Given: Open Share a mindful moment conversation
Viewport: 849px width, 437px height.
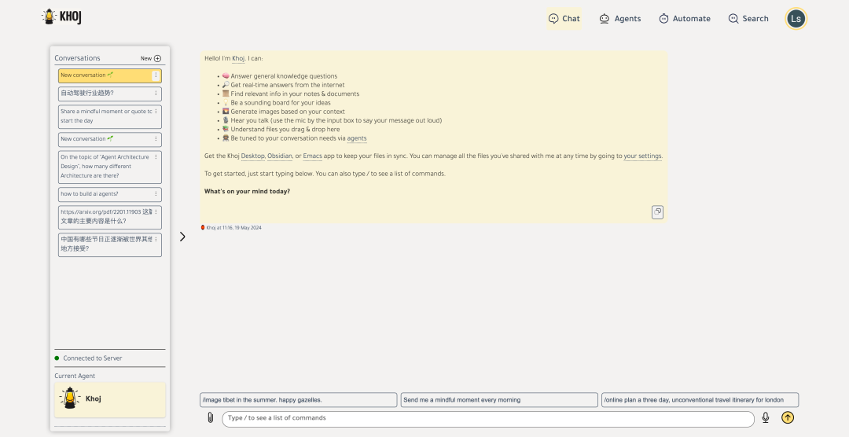Looking at the screenshot, I should click(110, 116).
